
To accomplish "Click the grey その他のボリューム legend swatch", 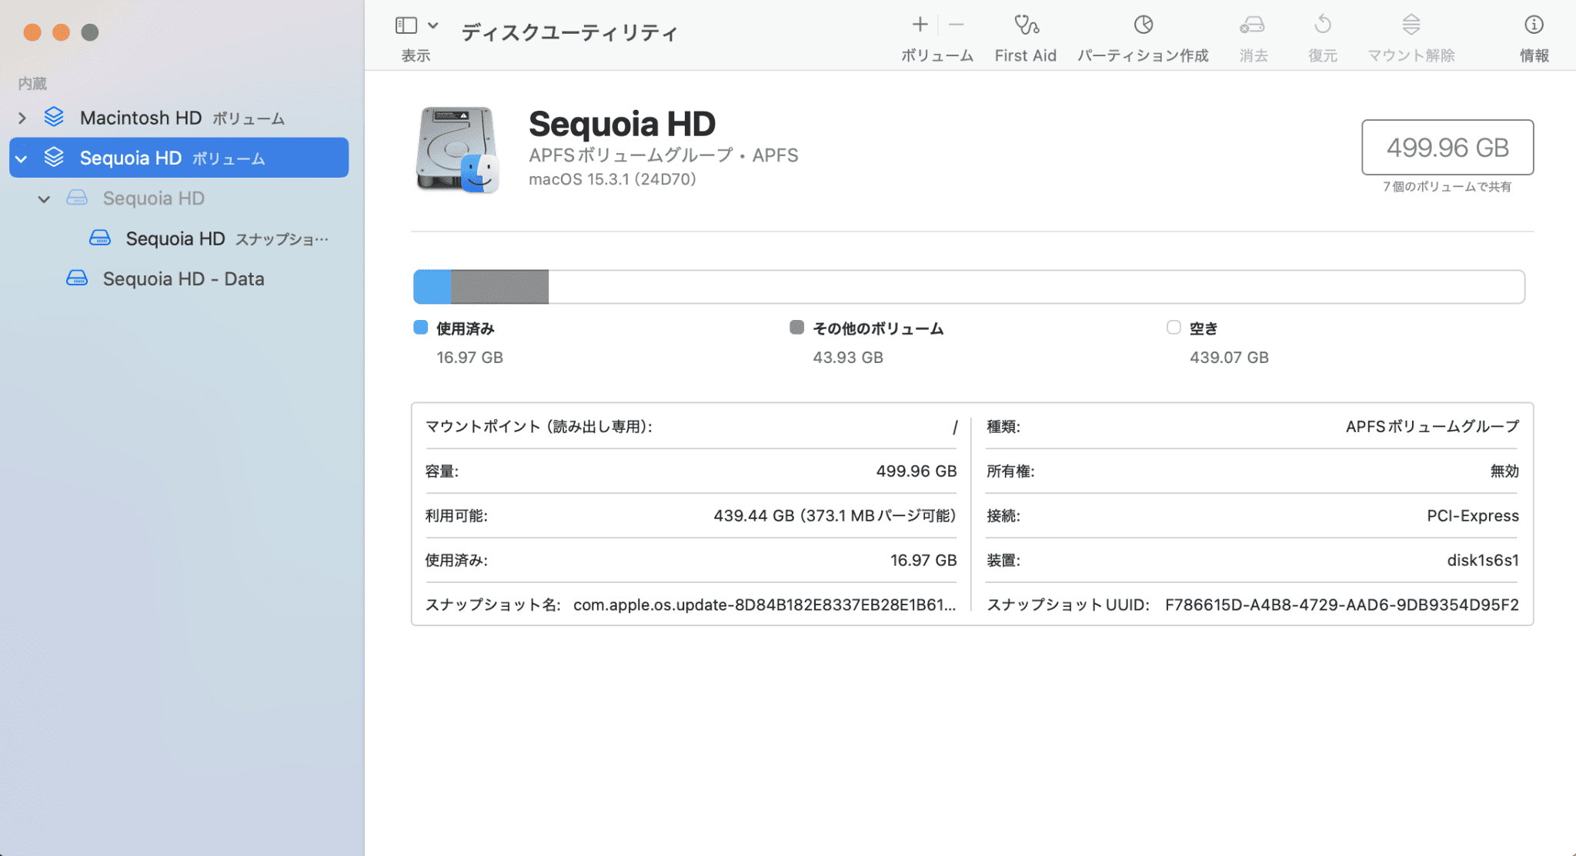I will pyautogui.click(x=796, y=328).
